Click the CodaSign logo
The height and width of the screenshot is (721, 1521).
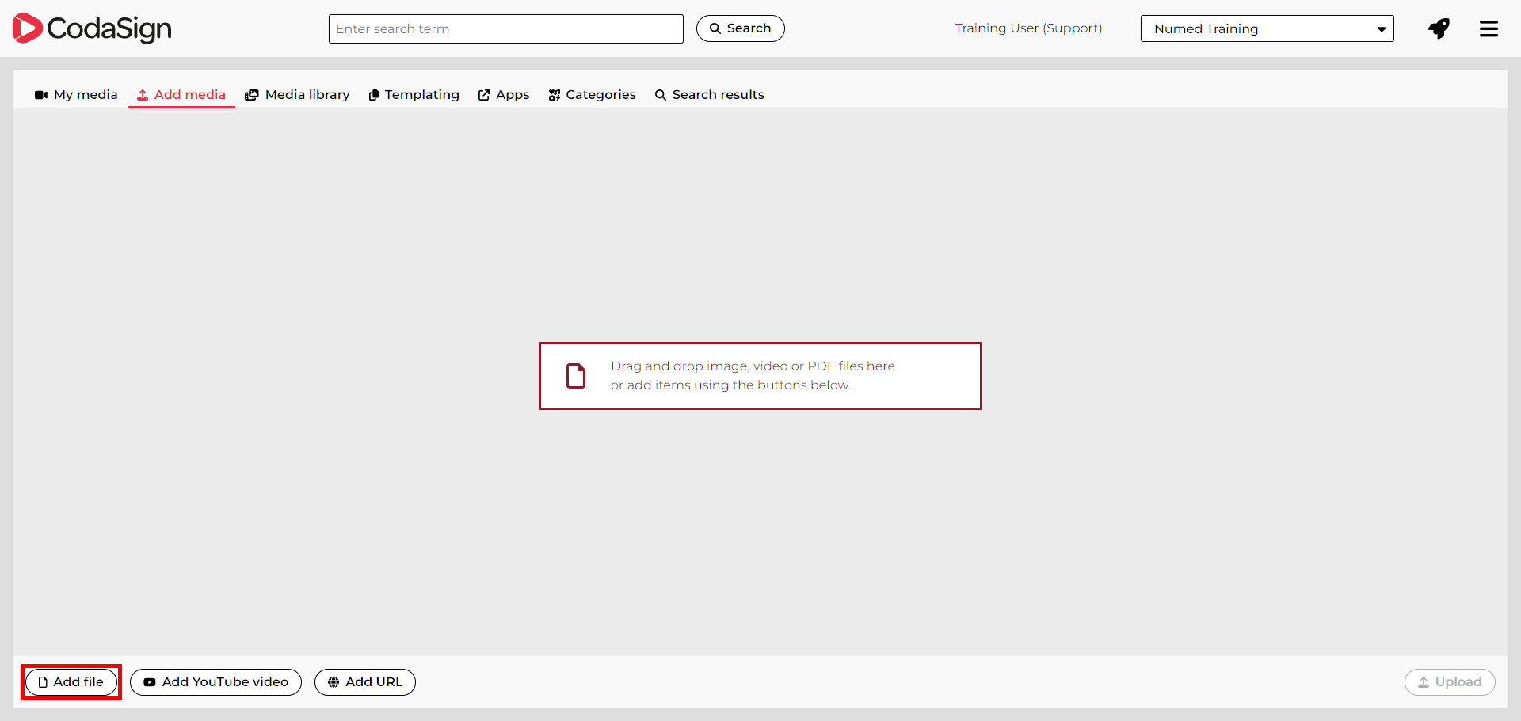(x=92, y=28)
